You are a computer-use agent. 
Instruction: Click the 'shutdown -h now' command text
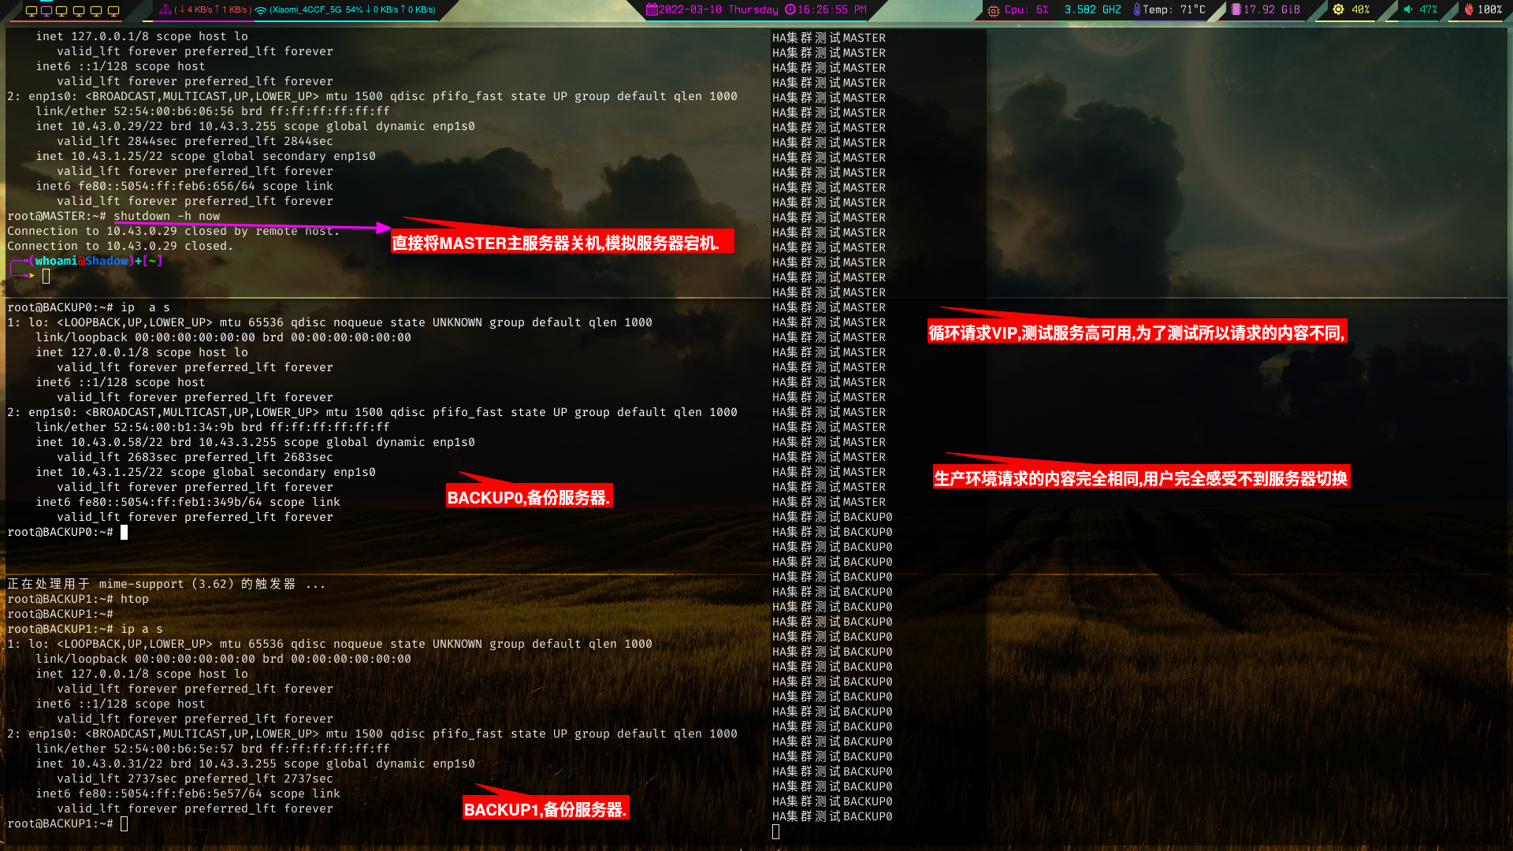166,216
